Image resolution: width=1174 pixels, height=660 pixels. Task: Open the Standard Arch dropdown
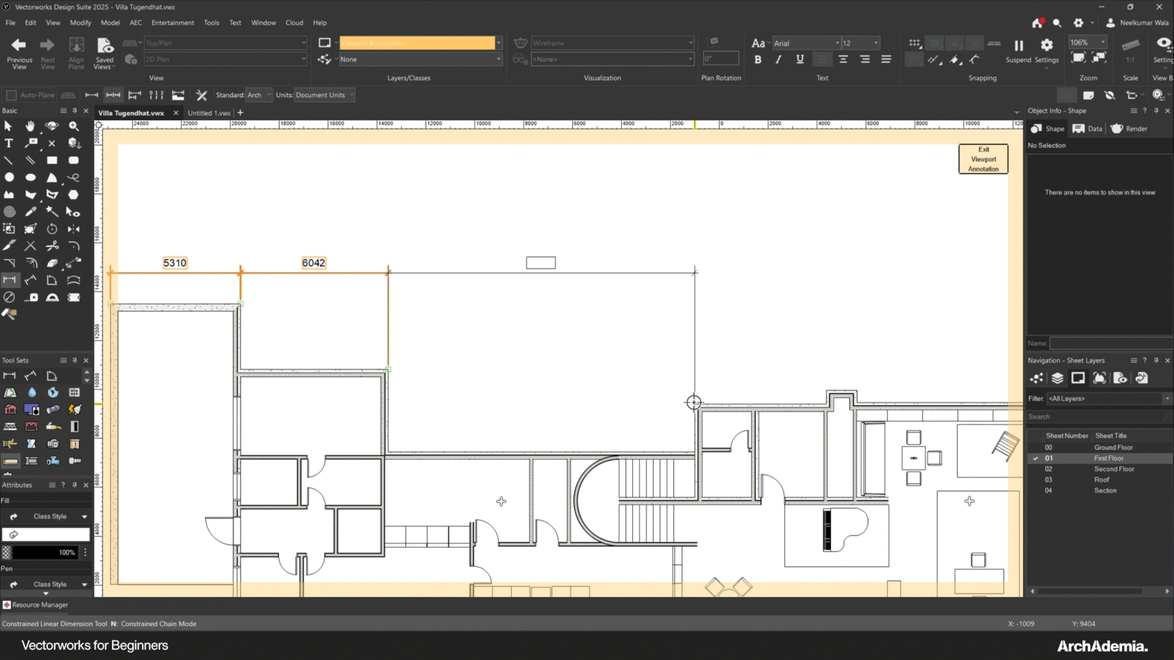(x=259, y=95)
